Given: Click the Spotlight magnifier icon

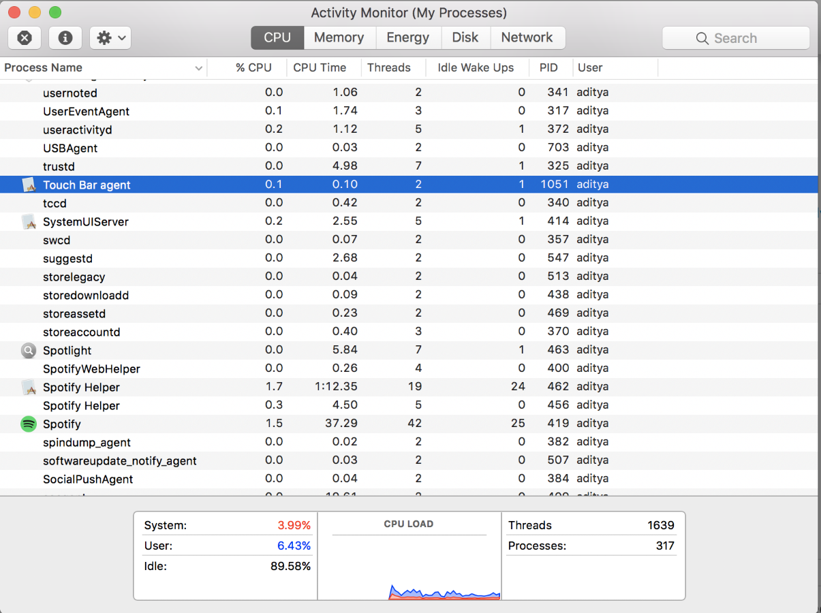Looking at the screenshot, I should 29,350.
